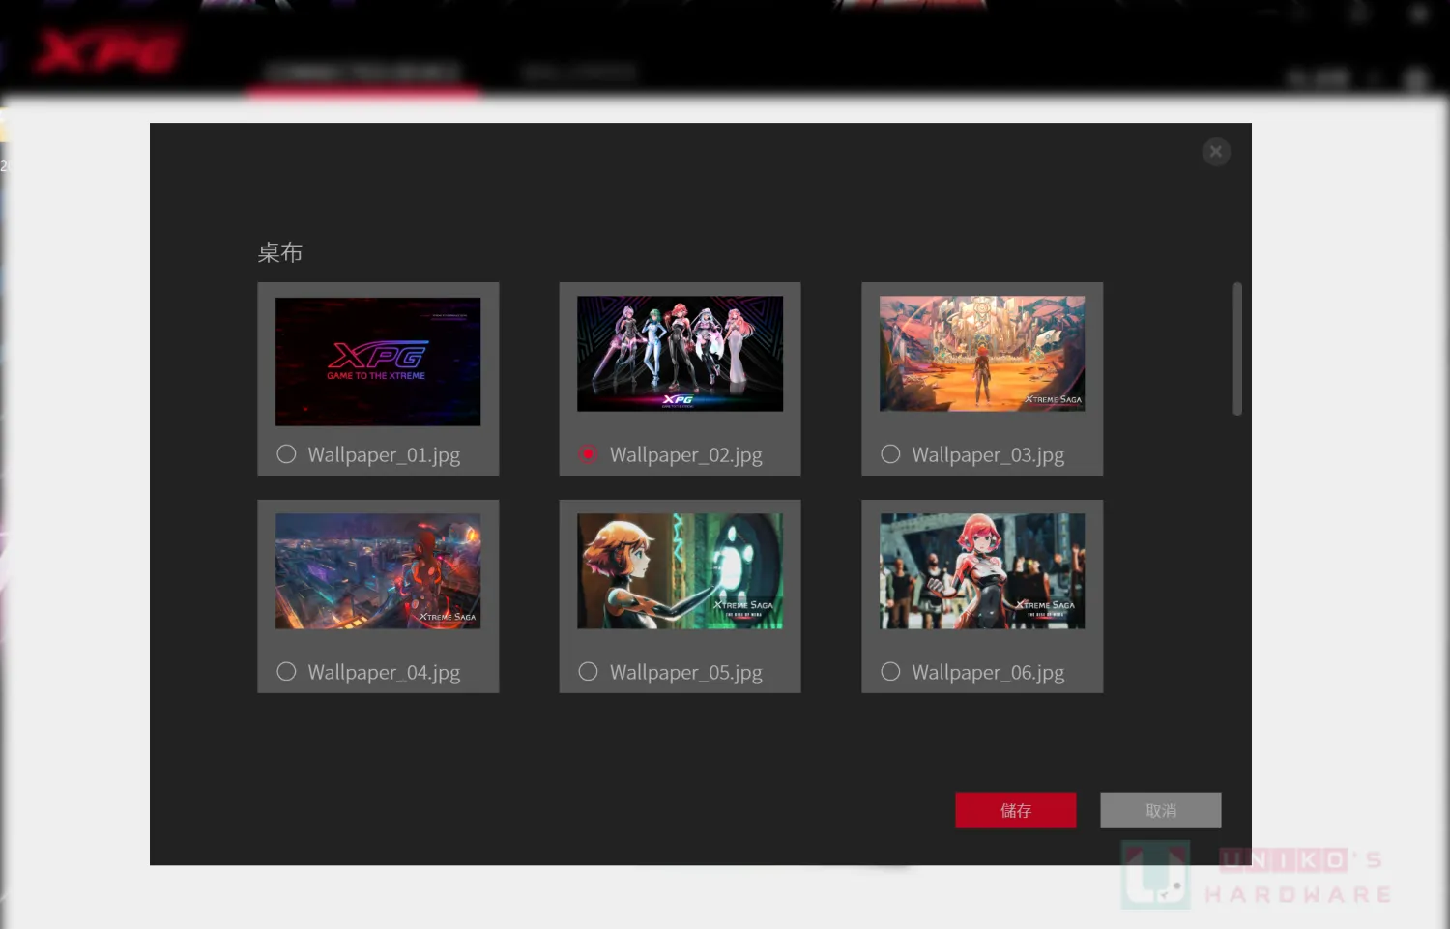Select the Wallpaper_06.jpg radio button
Image resolution: width=1450 pixels, height=929 pixels.
tap(890, 672)
